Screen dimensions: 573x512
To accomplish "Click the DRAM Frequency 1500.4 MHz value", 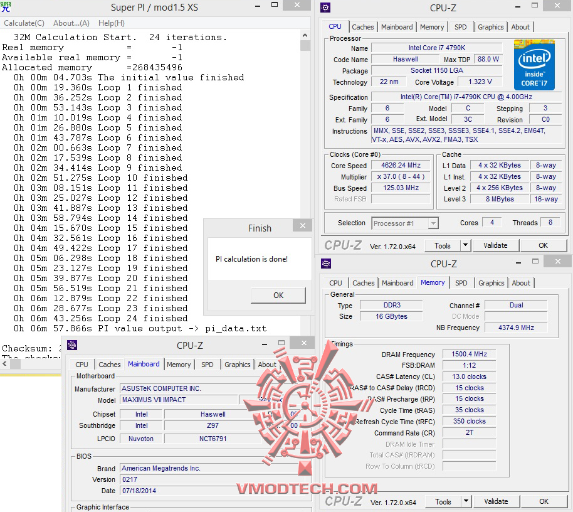I will click(469, 354).
